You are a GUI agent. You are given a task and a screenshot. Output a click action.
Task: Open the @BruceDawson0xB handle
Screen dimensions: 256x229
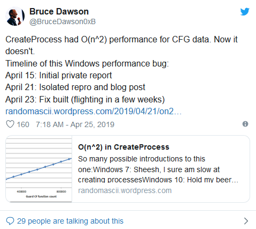coord(63,21)
